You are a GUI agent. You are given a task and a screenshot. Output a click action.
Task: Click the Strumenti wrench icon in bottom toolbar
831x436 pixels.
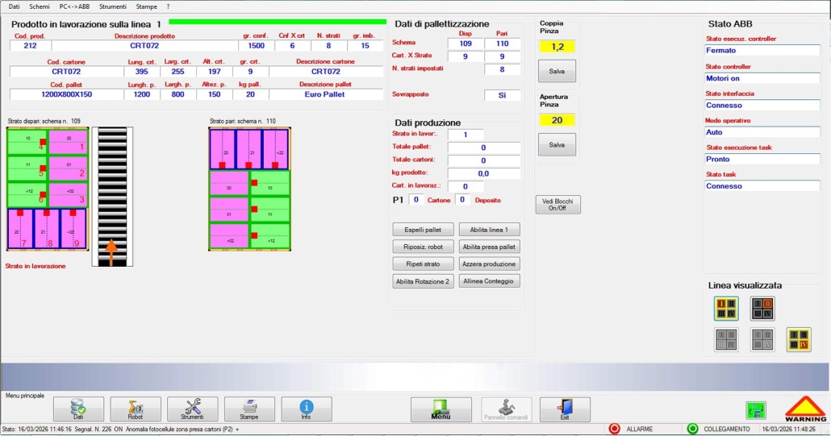tap(192, 409)
